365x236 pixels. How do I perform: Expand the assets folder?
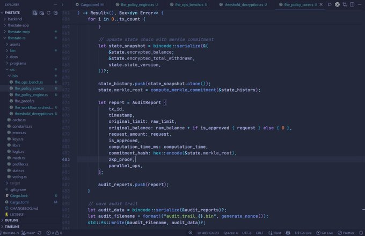(15, 44)
